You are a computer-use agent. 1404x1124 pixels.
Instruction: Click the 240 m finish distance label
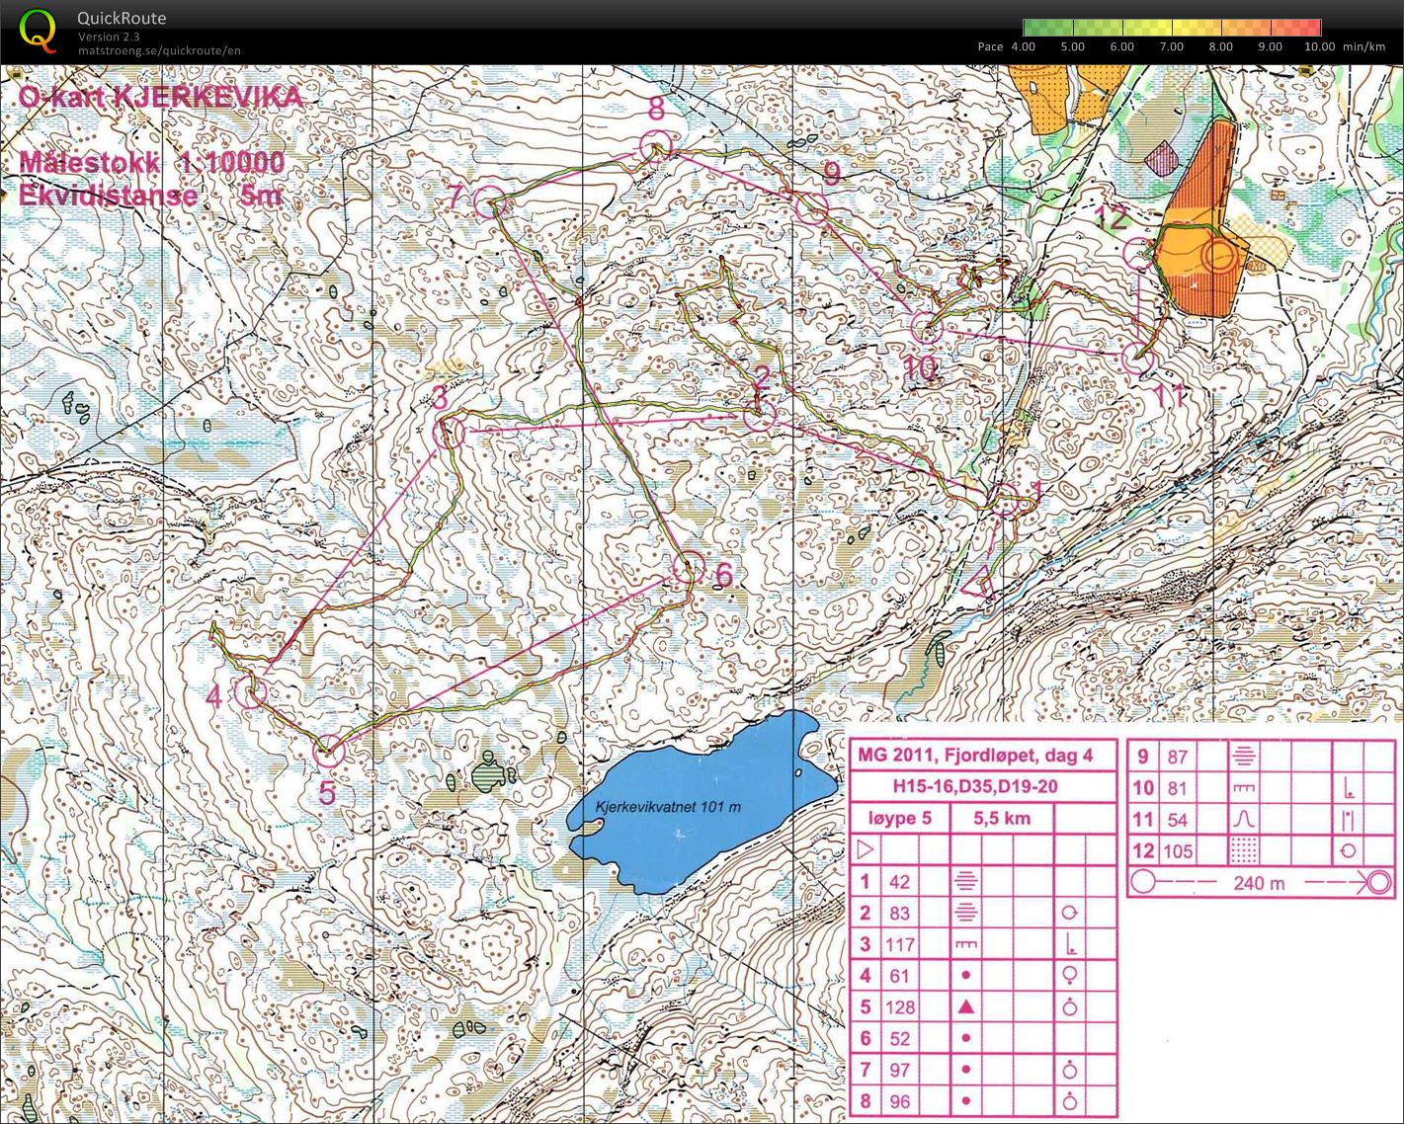point(1259,883)
